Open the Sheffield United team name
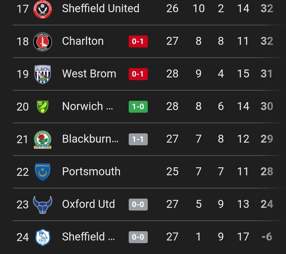The image size is (286, 254). [101, 8]
